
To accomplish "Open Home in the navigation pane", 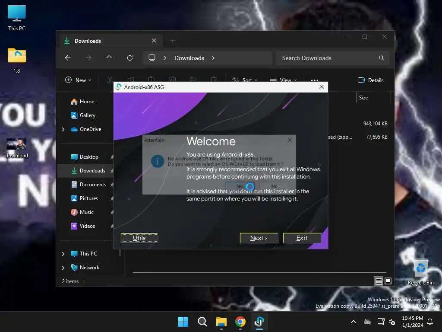I will 87,101.
